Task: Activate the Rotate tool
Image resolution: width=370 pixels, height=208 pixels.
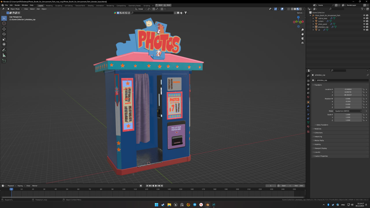Action: coord(4,34)
